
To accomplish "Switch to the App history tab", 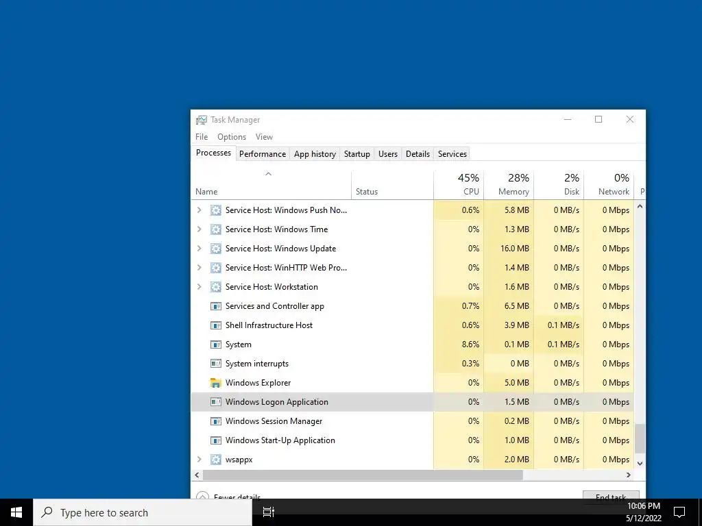I will (x=315, y=154).
